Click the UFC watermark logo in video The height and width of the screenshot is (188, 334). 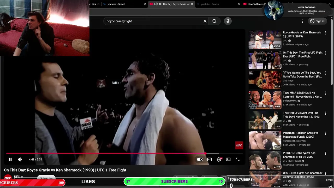tap(239, 145)
